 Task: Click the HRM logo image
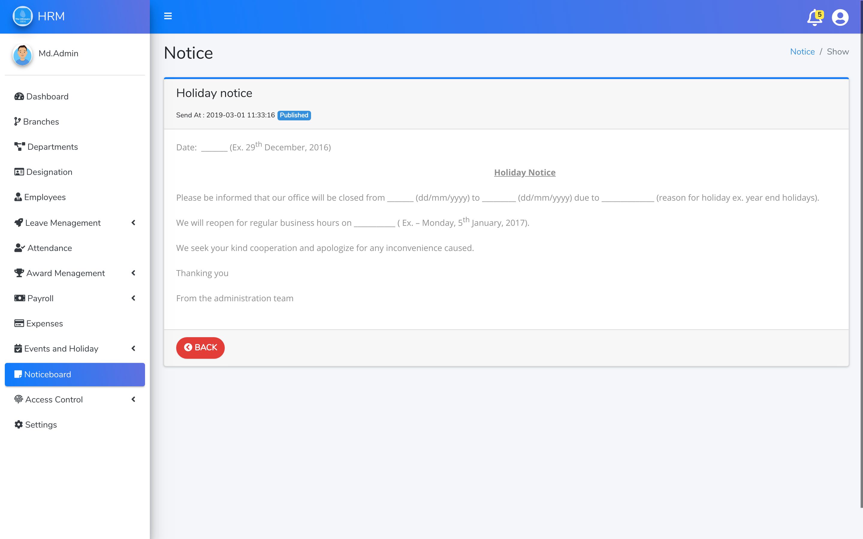click(22, 16)
